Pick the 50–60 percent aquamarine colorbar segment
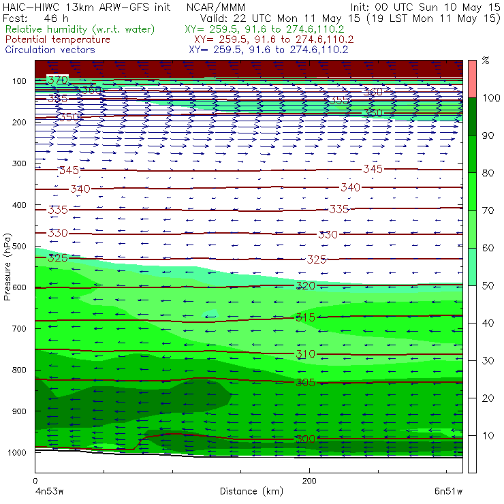 pos(472,267)
